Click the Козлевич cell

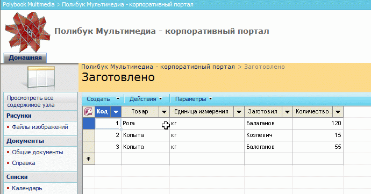[268, 135]
